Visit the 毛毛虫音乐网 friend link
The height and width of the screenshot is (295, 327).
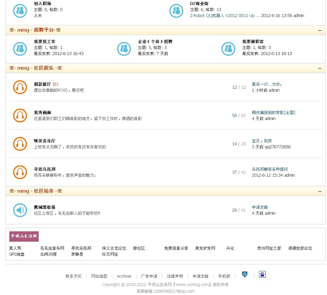52,248
